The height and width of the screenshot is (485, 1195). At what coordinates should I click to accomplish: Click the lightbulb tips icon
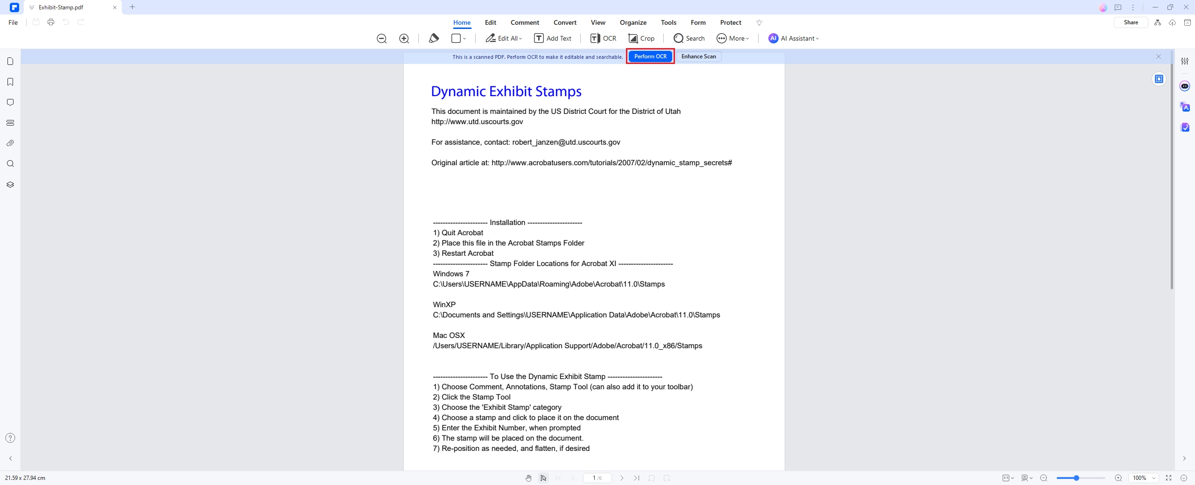click(x=759, y=22)
